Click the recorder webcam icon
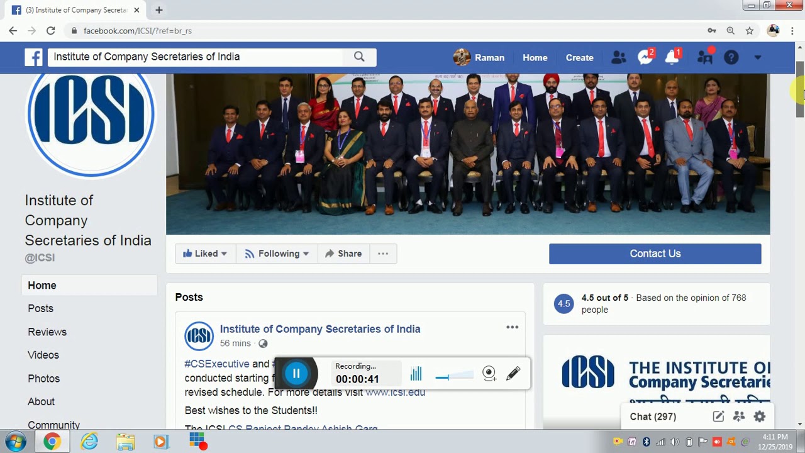This screenshot has height=453, width=805. [x=489, y=374]
